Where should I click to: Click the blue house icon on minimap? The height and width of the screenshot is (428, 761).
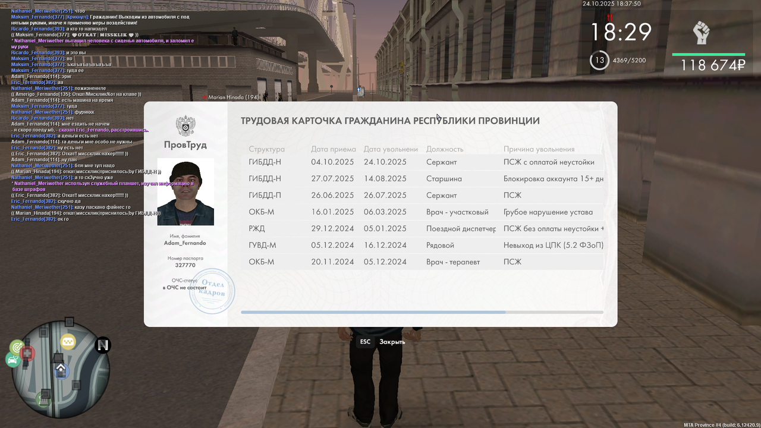point(61,371)
